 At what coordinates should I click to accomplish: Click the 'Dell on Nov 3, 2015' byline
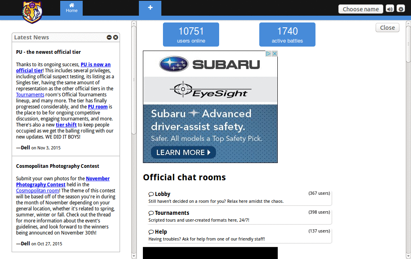(x=38, y=148)
